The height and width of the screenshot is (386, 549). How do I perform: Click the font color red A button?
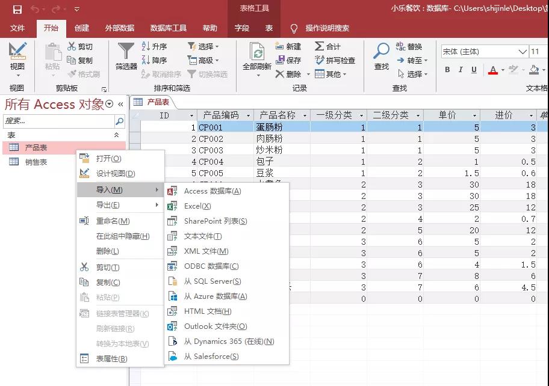click(492, 70)
